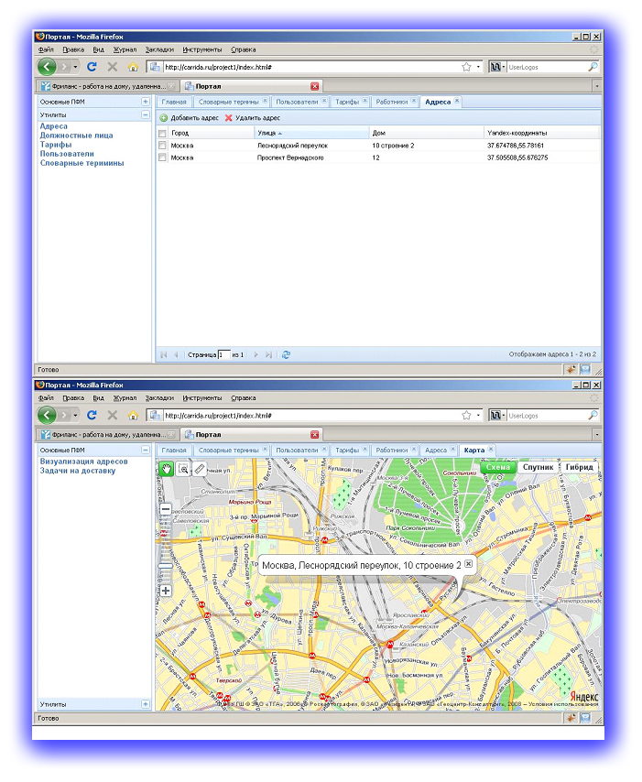Click Добавить адрес button

point(190,118)
